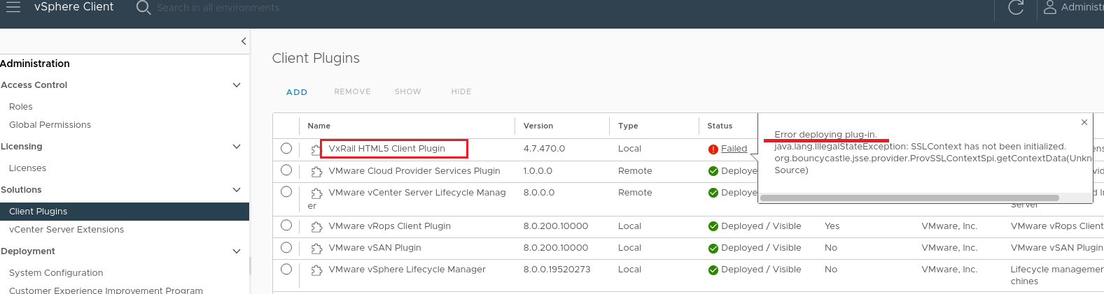Screen dimensions: 1104x294
Task: Collapse the Solutions section
Action: point(237,190)
